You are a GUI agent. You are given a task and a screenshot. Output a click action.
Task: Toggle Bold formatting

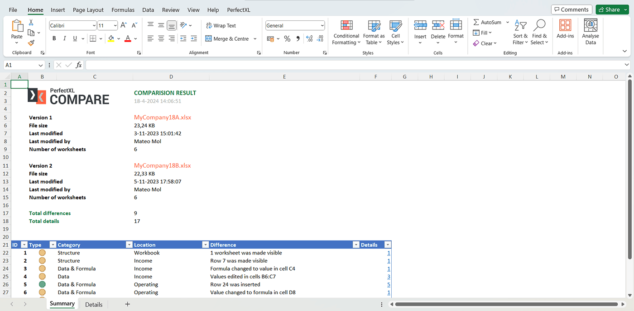[x=54, y=39]
